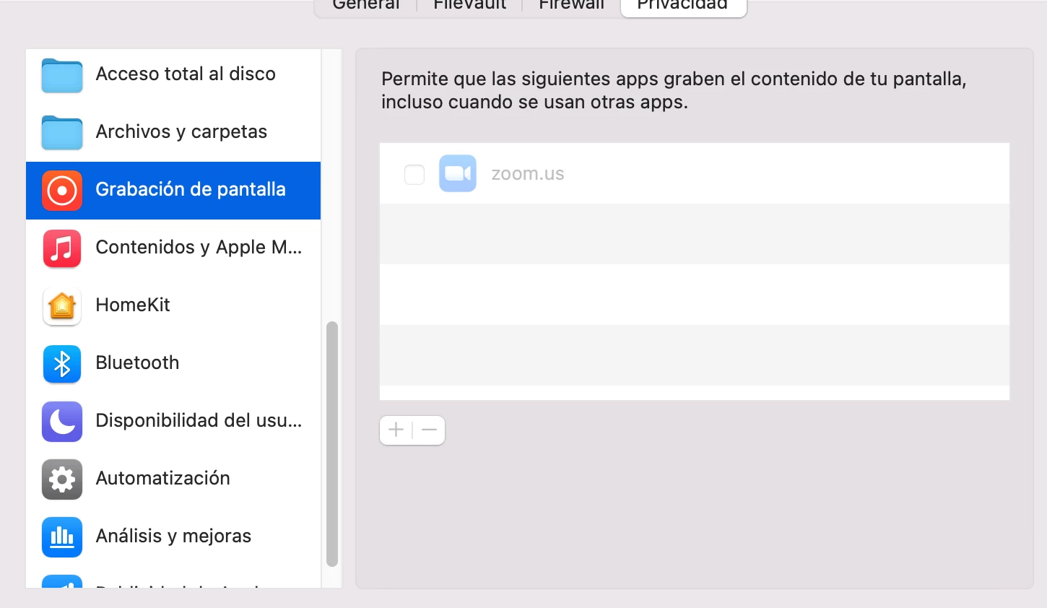Click the Bluetooth icon in sidebar
The image size is (1047, 608).
click(62, 364)
